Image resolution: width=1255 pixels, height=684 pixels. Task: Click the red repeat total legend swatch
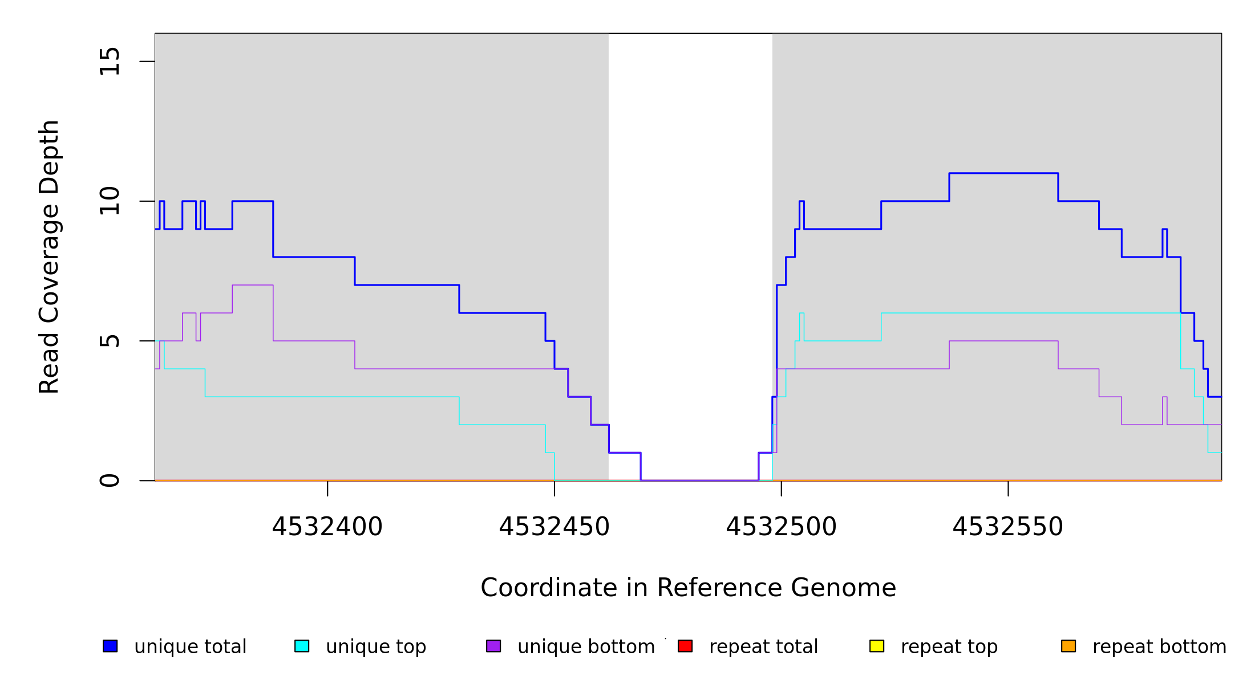(685, 646)
